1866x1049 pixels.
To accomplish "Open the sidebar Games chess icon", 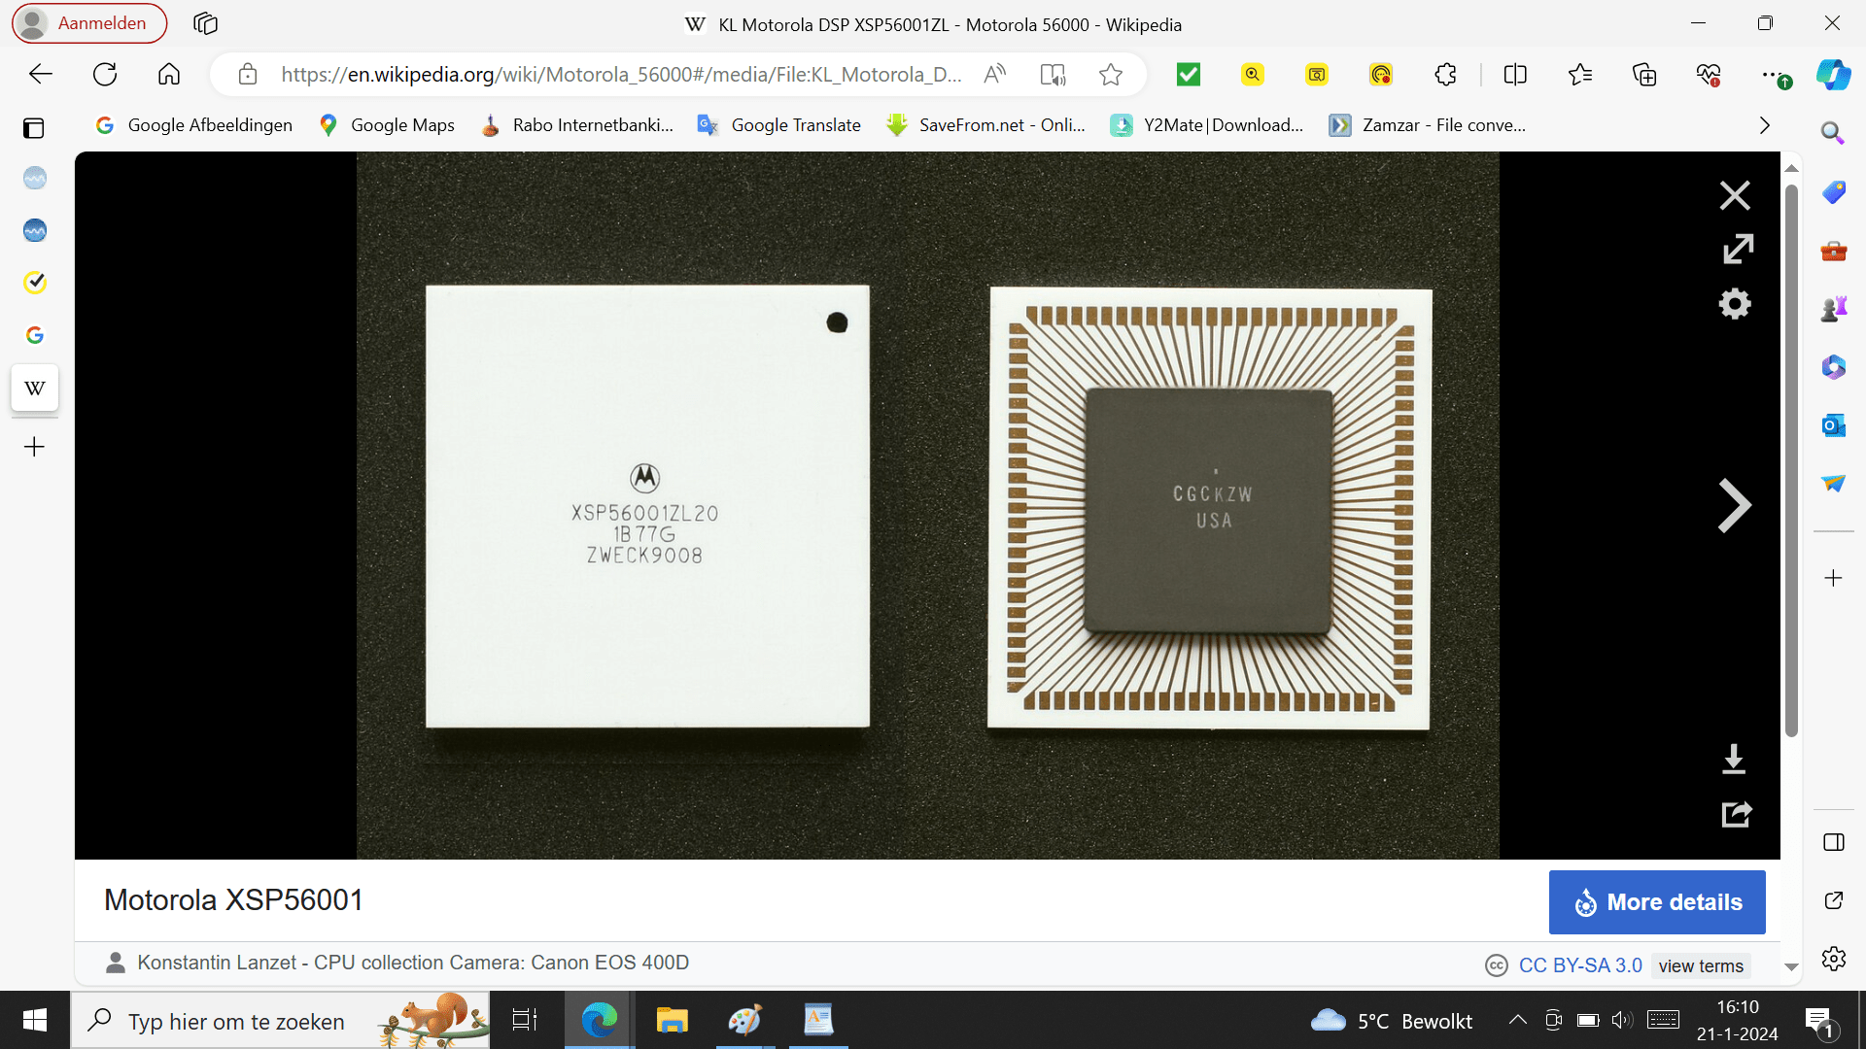I will click(1833, 309).
